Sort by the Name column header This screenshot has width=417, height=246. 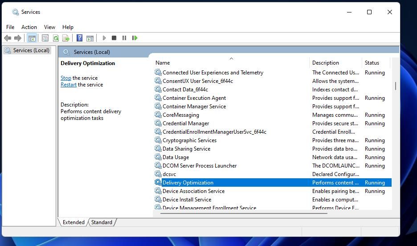231,63
